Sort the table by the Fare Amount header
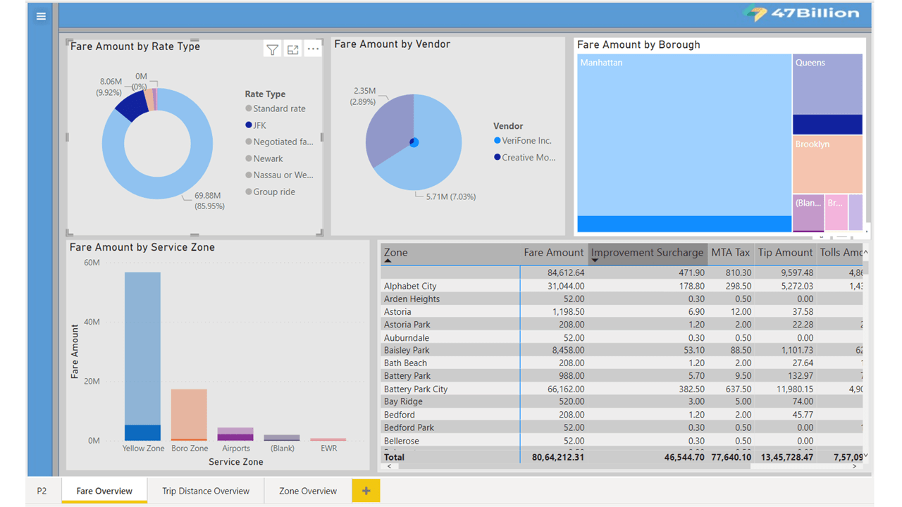This screenshot has width=902, height=507. point(555,253)
